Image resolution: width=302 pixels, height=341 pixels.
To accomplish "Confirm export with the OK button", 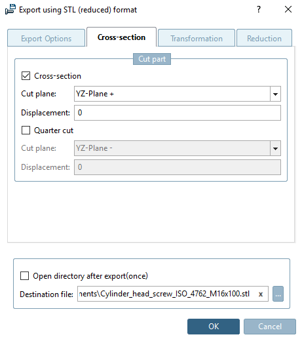I will pyautogui.click(x=214, y=327).
